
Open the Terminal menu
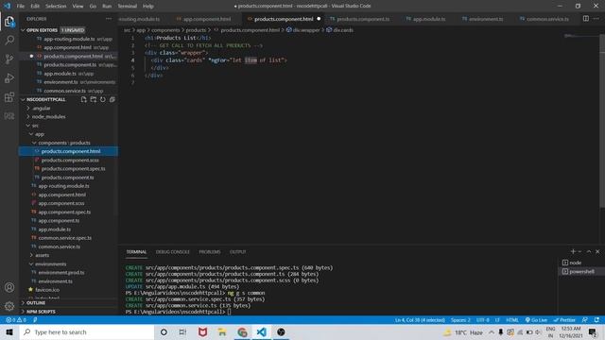[127, 7]
